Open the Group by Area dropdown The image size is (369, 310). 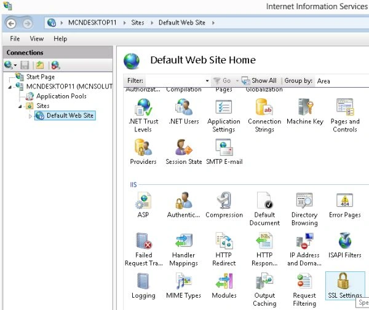343,81
